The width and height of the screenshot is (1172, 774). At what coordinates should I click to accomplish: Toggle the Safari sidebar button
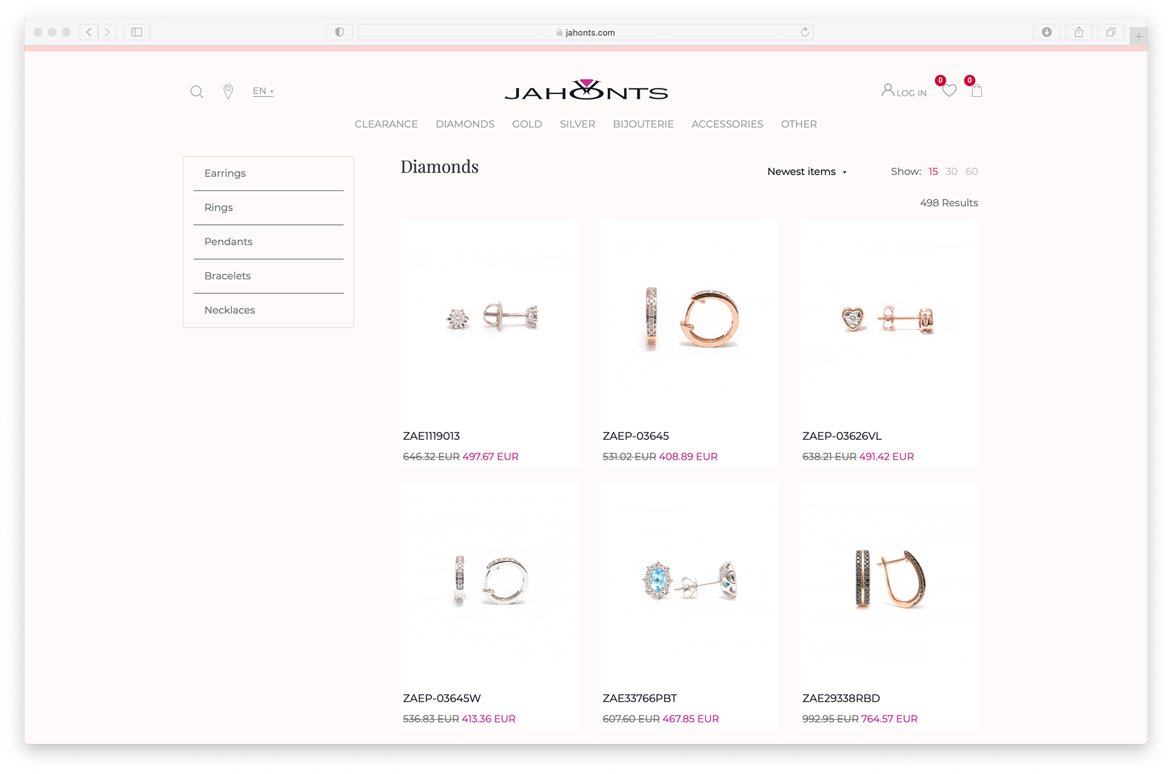pyautogui.click(x=137, y=32)
